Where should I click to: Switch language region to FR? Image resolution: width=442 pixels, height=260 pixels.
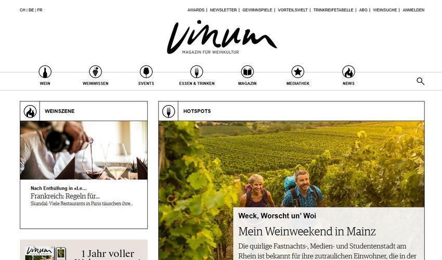(40, 10)
